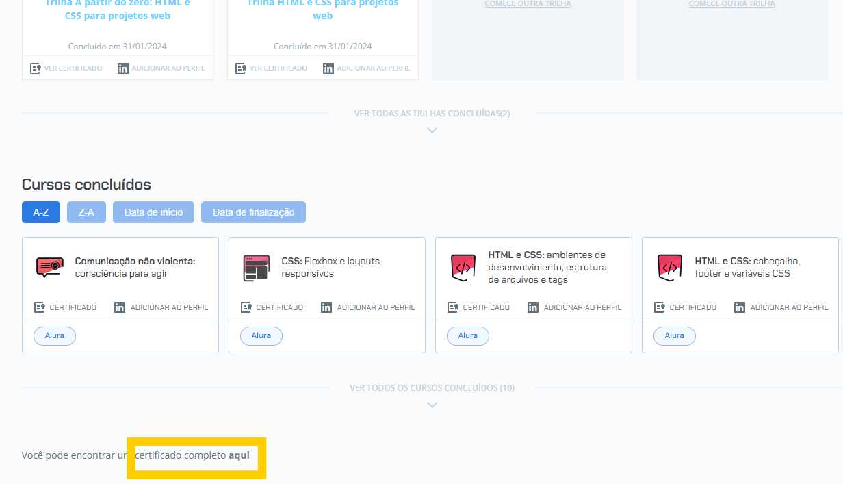
Task: Click LinkedIn icon on HTML e CSS cabeçalho card
Action: tap(740, 307)
